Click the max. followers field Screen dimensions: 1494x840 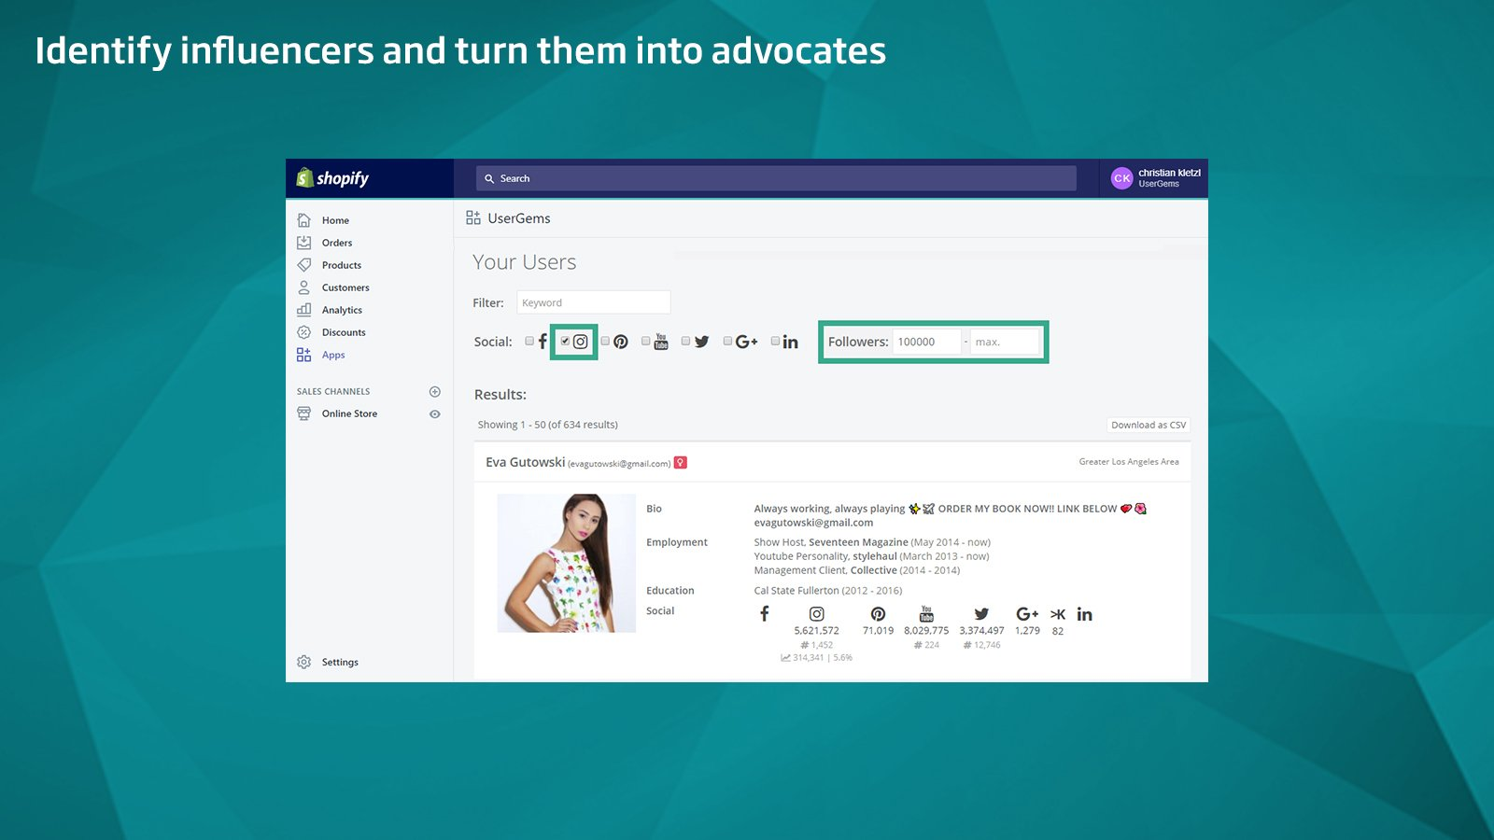point(1005,342)
